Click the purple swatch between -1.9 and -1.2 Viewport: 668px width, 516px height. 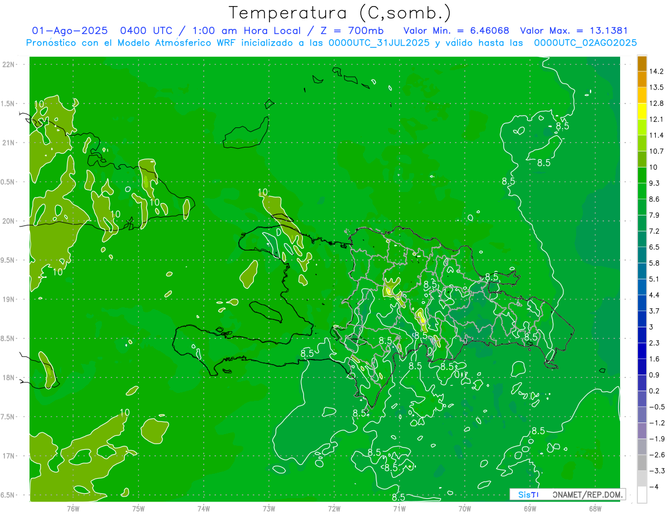pyautogui.click(x=642, y=431)
